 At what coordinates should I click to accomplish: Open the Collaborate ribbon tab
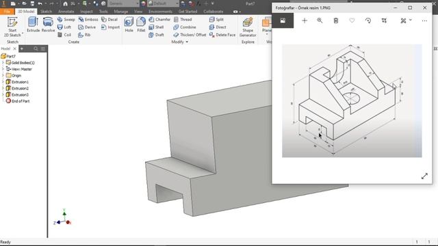pyautogui.click(x=214, y=12)
